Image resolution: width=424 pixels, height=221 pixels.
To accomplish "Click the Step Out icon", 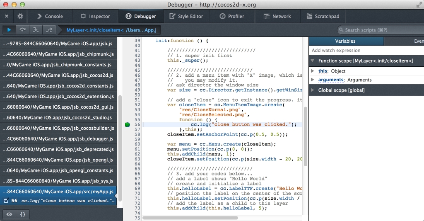I will point(49,30).
